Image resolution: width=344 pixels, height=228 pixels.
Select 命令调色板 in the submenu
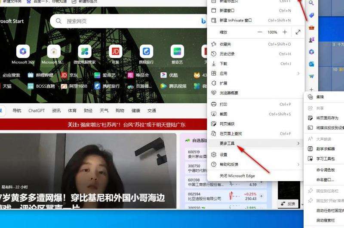pyautogui.click(x=324, y=170)
